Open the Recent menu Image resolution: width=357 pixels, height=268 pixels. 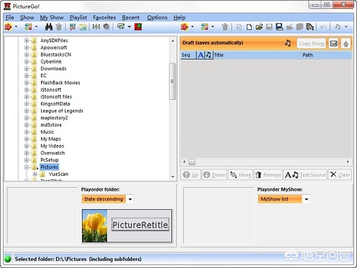[x=131, y=17]
